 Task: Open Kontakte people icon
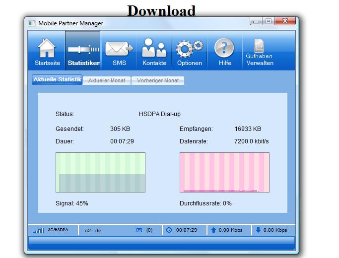click(154, 48)
